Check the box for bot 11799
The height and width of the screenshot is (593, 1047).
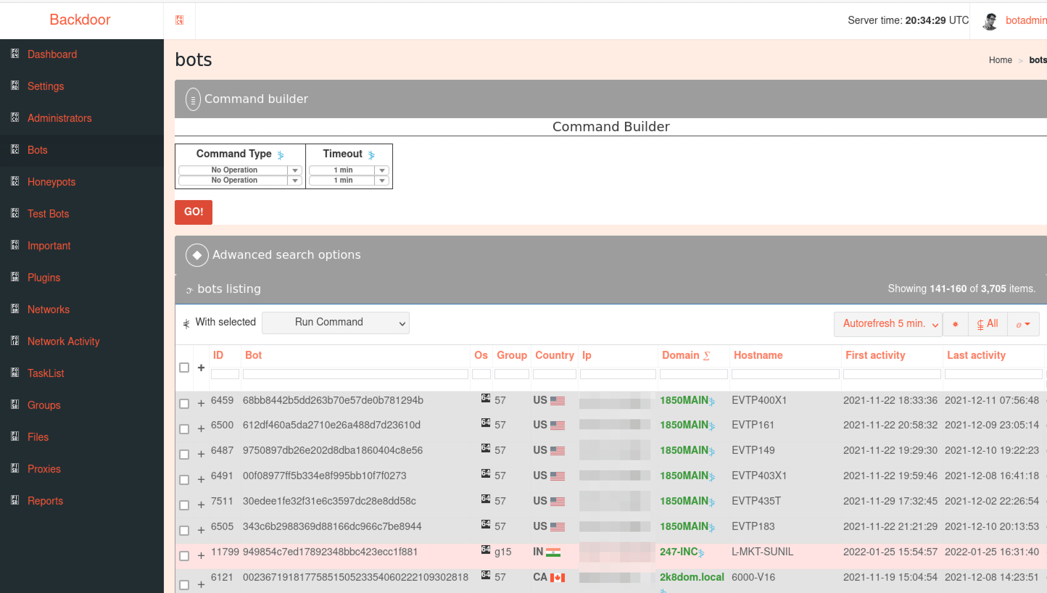(x=184, y=556)
